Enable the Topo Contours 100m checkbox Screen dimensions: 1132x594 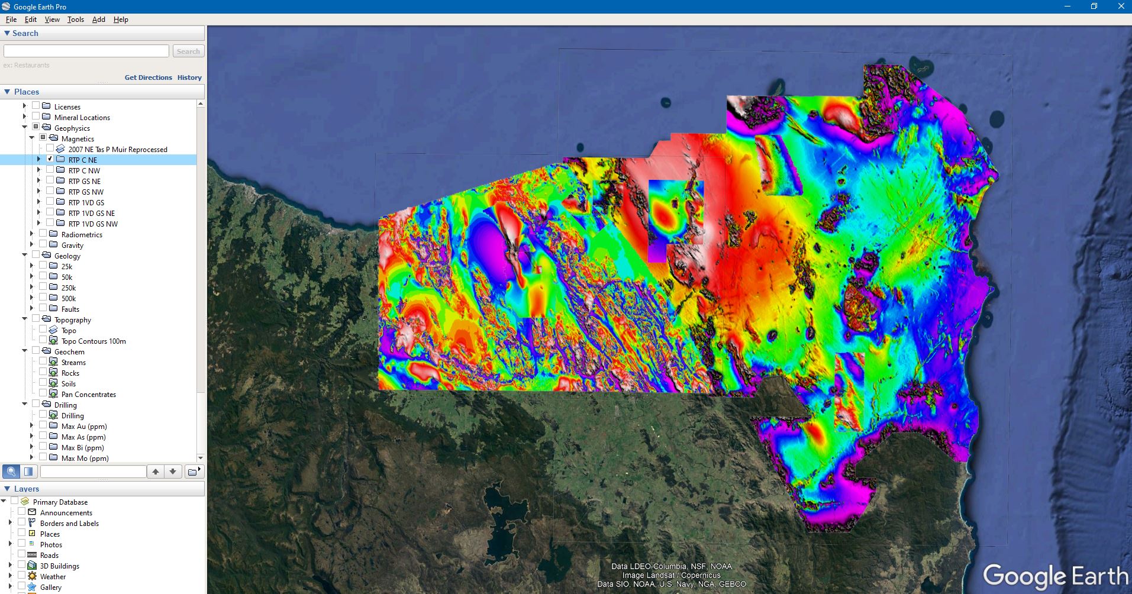[x=43, y=340]
